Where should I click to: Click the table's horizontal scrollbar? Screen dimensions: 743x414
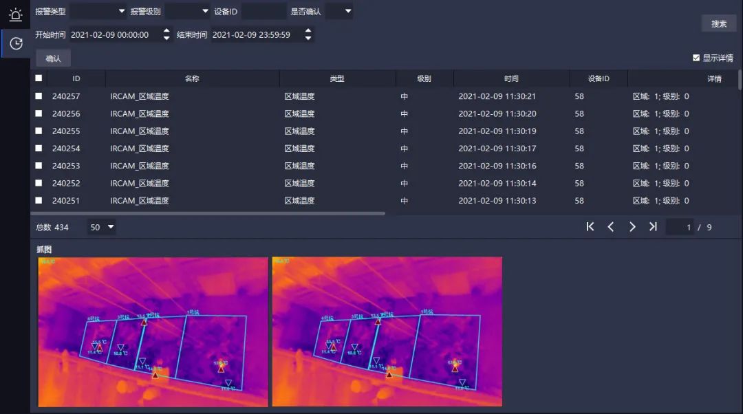point(208,213)
